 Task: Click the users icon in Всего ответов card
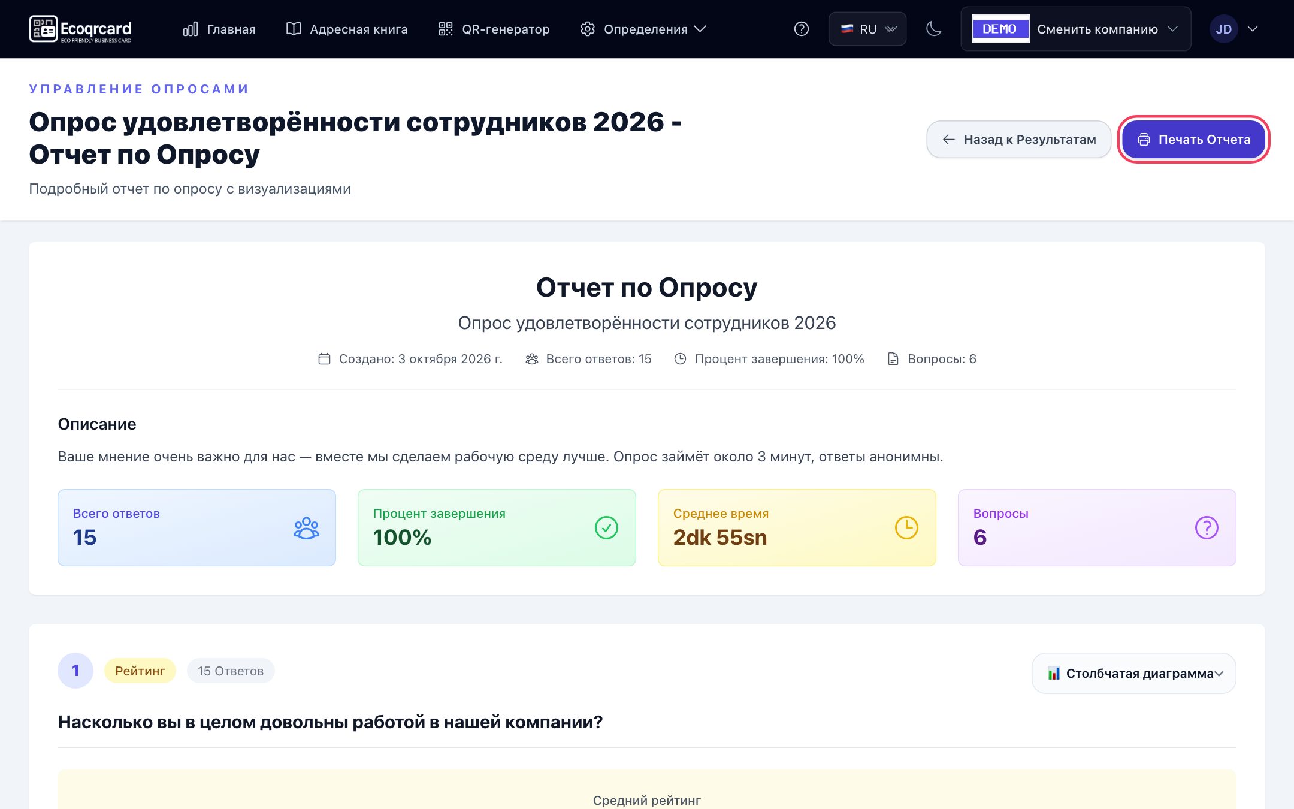pos(306,528)
